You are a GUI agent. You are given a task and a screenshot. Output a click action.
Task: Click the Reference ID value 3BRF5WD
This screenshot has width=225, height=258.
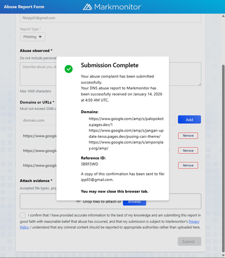(89, 164)
